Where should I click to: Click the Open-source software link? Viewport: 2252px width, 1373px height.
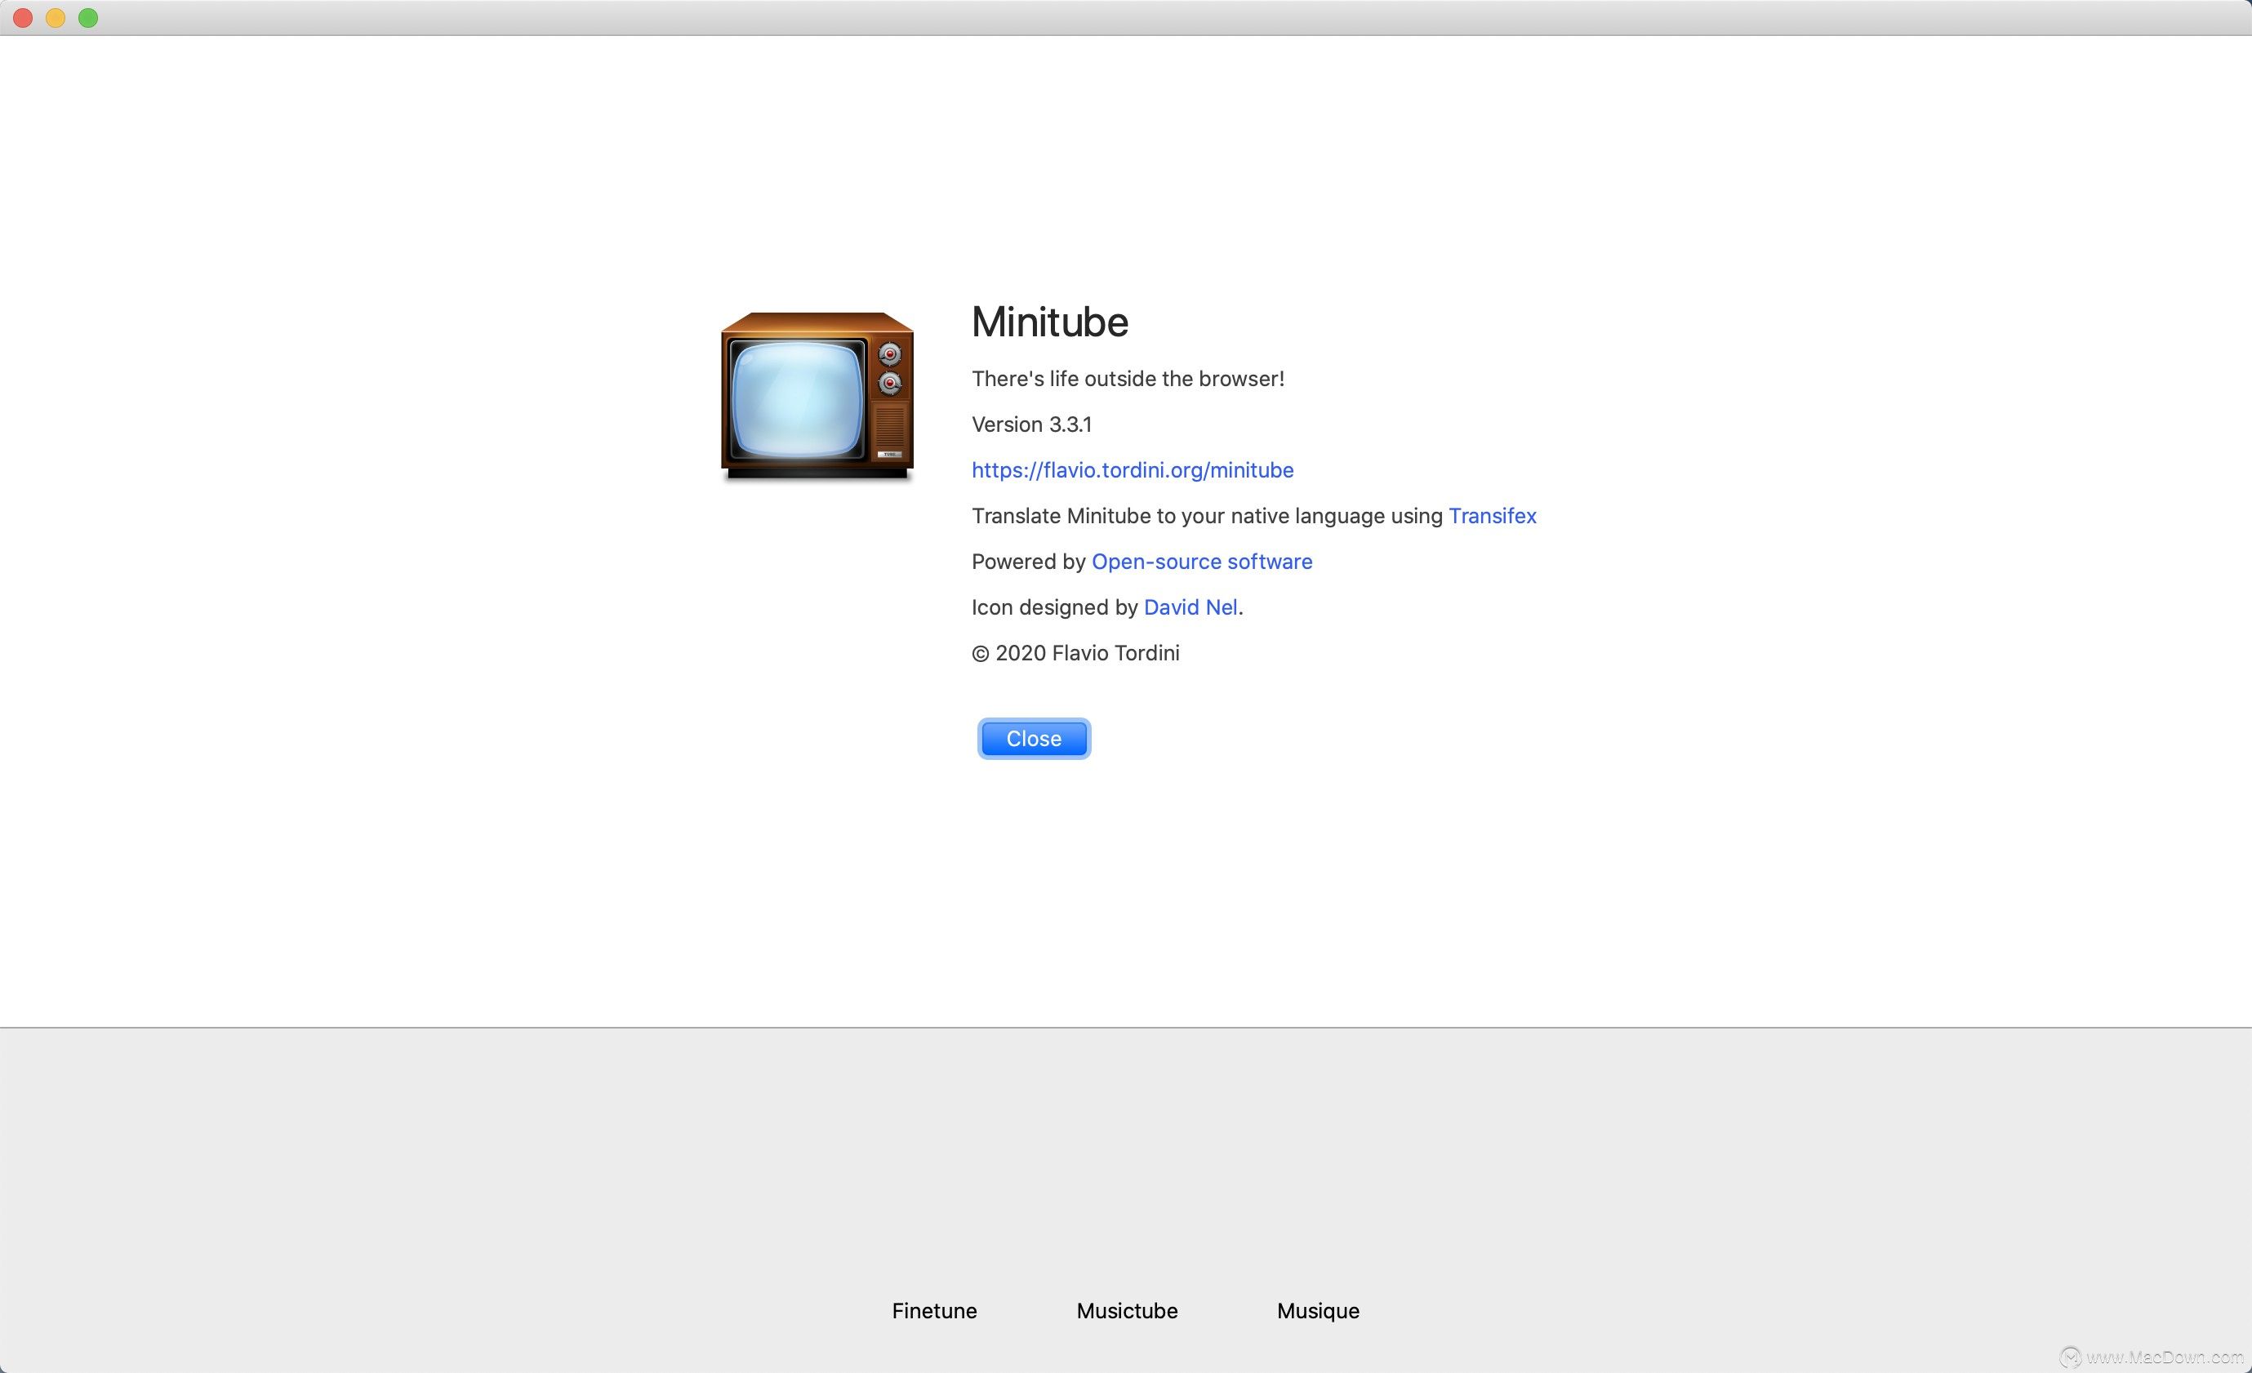pos(1201,561)
